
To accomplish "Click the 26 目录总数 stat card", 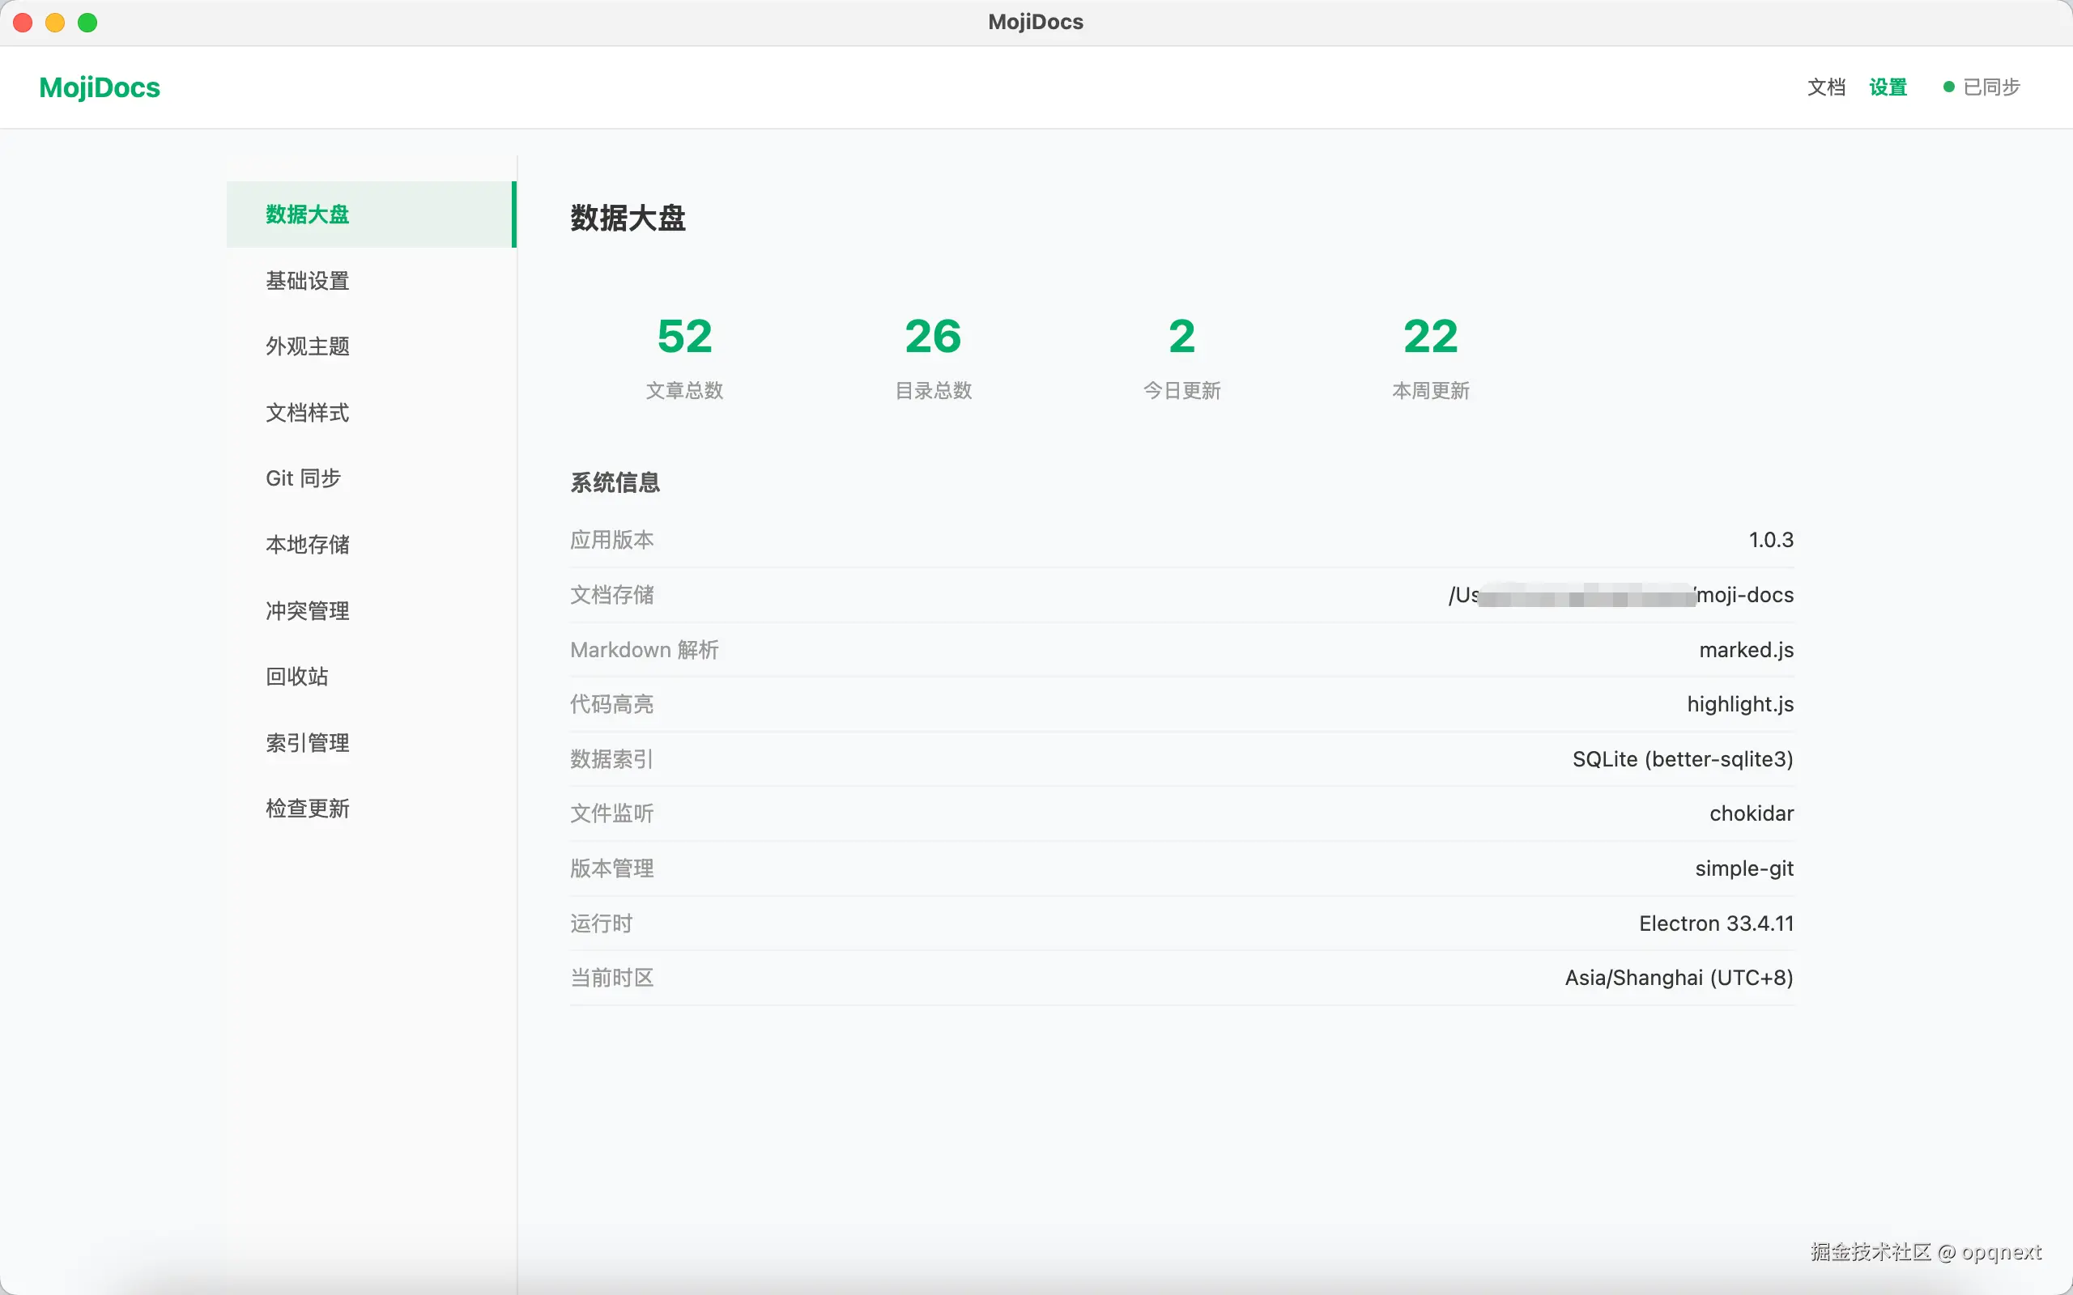I will [933, 355].
